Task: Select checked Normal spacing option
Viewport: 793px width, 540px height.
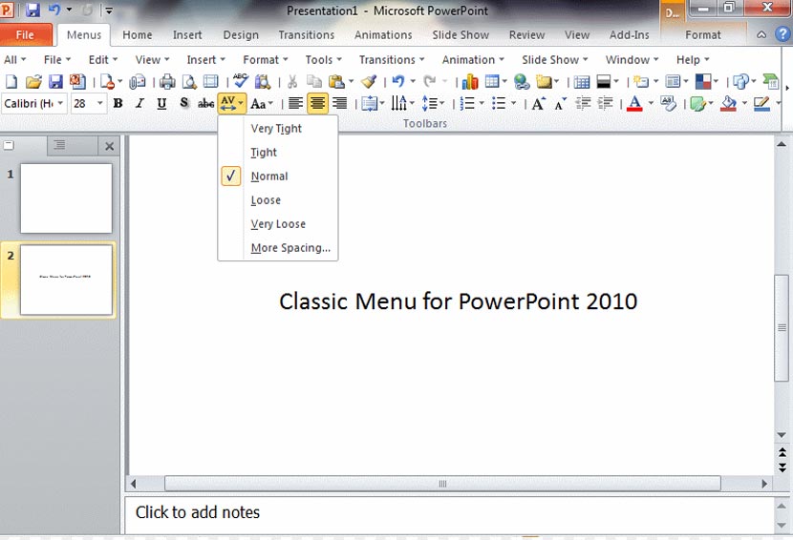Action: (278, 176)
